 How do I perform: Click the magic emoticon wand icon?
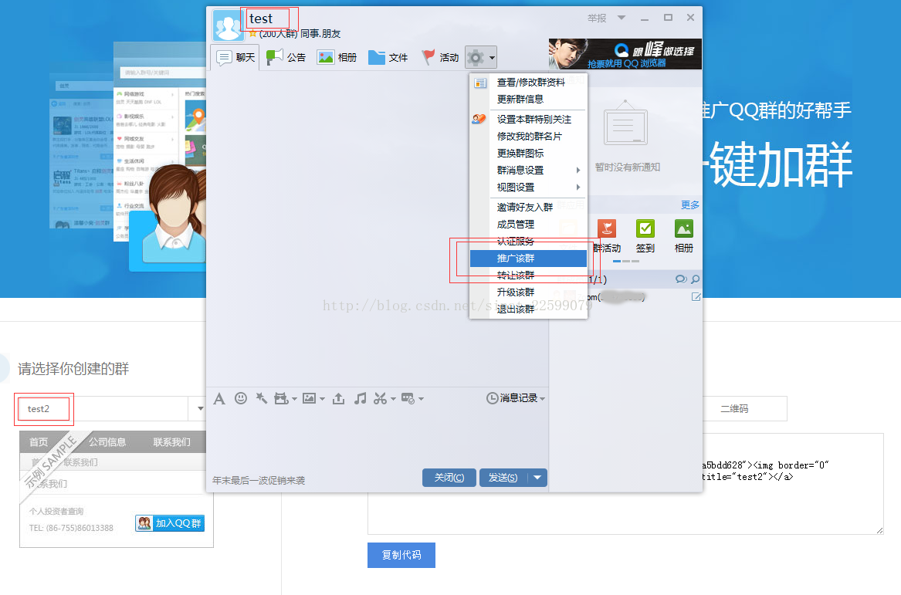click(262, 398)
